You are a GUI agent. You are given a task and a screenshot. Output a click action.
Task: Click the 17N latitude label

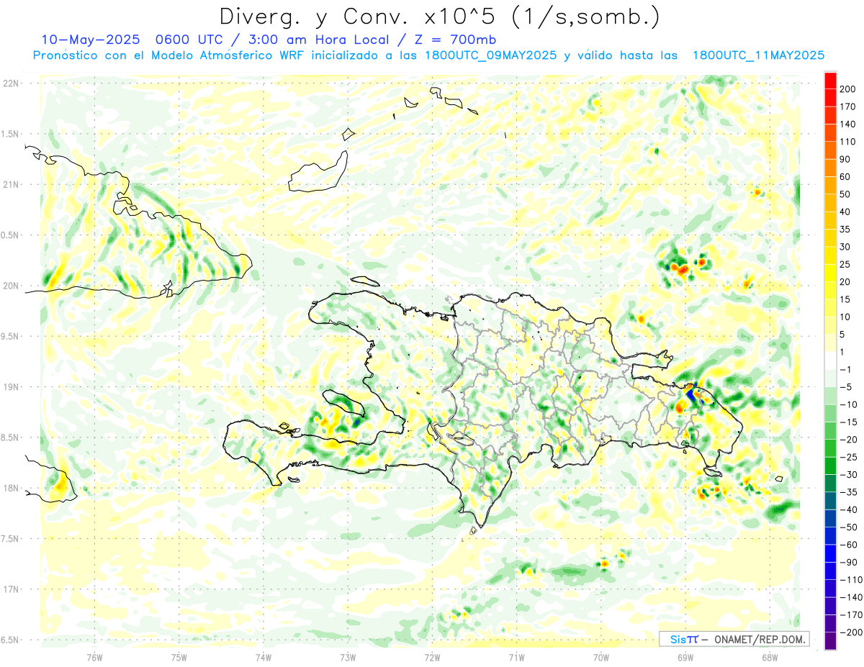11,589
